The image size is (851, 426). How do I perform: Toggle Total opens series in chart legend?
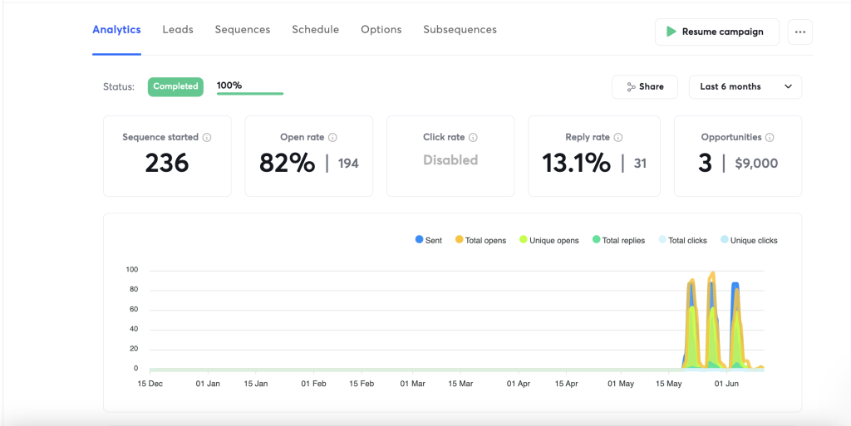tap(480, 240)
